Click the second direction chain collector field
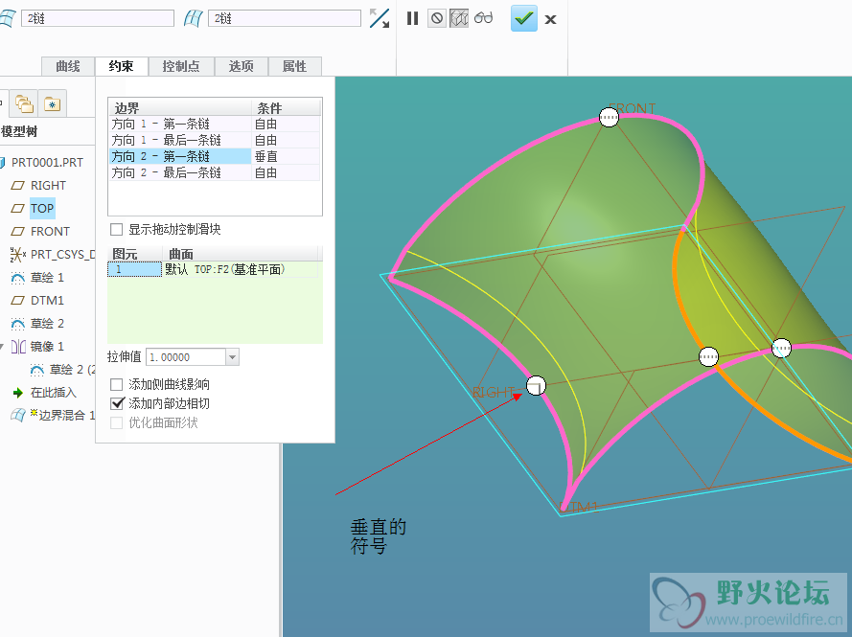This screenshot has height=637, width=852. coord(285,18)
